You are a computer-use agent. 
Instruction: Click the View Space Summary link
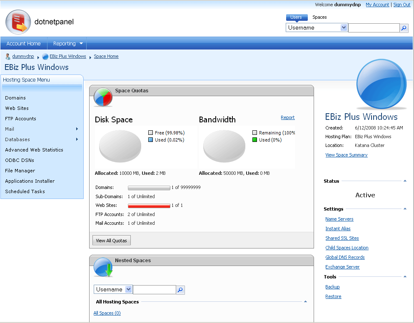[347, 155]
